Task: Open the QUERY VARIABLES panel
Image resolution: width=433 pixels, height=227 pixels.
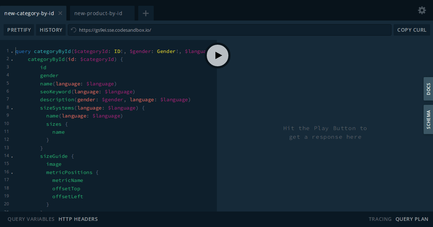Action: pos(31,219)
